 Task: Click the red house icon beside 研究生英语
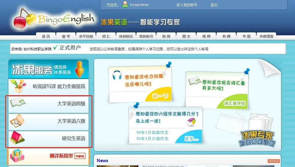coord(17,138)
